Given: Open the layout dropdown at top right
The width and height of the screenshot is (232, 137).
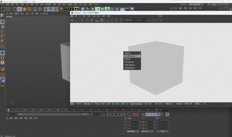Looking at the screenshot, I should (x=220, y=4).
